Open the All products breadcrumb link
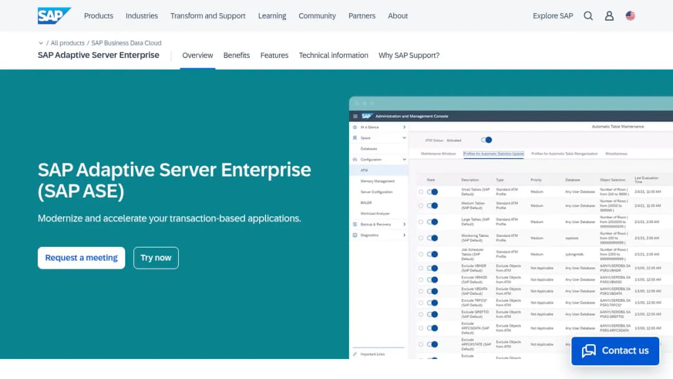This screenshot has width=673, height=379. (x=68, y=44)
